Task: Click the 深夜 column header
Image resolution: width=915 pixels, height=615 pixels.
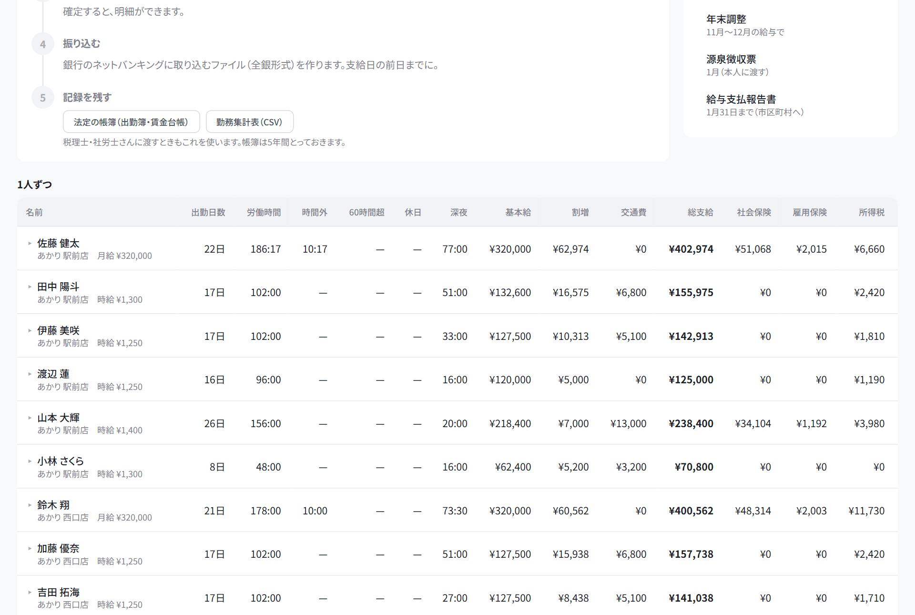Action: tap(459, 212)
